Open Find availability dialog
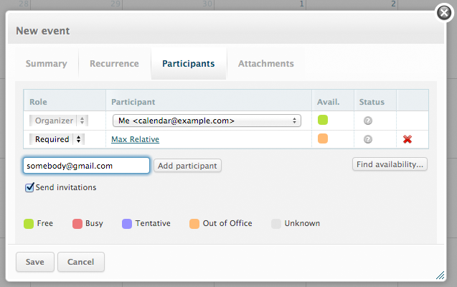This screenshot has height=287, width=457. 390,164
